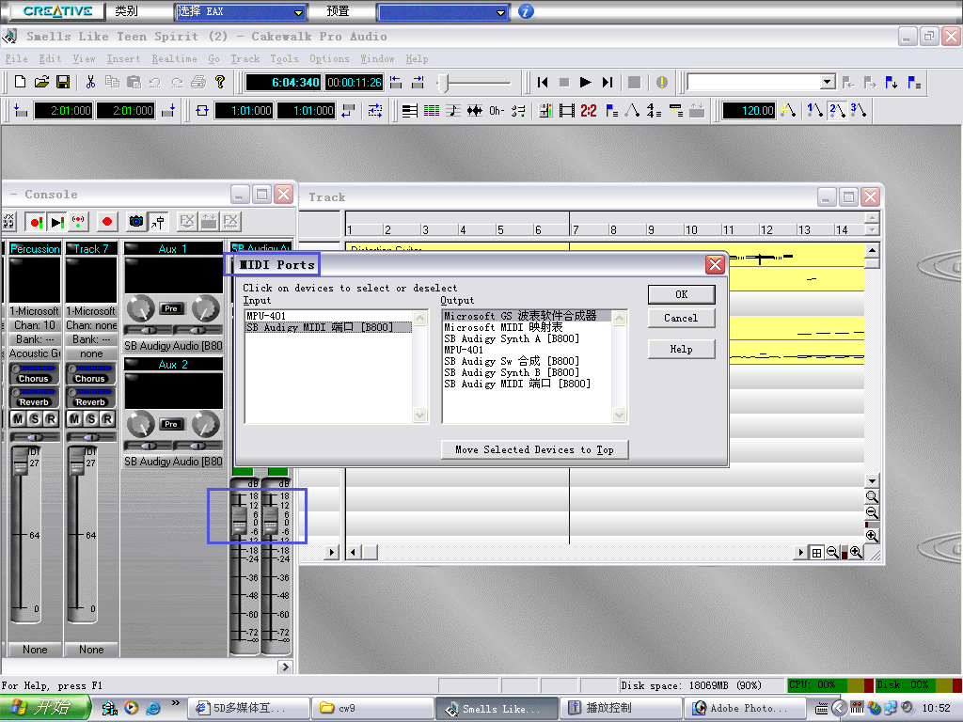Click the tempo ratio 1 icon
Screen dimensions: 963x722
pos(814,111)
